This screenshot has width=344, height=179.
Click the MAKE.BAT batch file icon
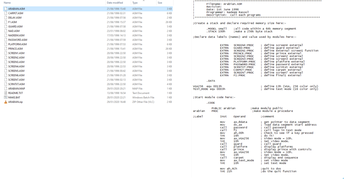tap(5, 97)
